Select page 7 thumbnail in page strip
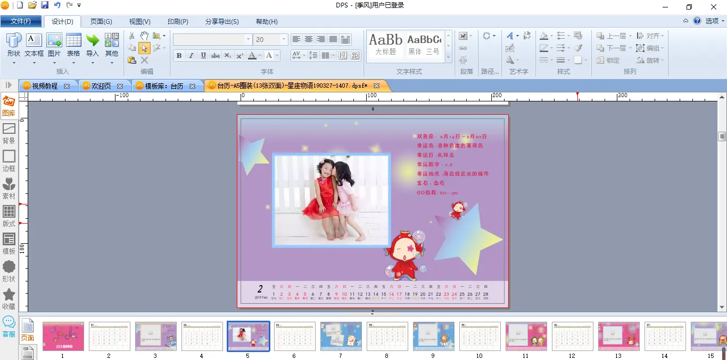This screenshot has width=727, height=360. pyautogui.click(x=341, y=336)
